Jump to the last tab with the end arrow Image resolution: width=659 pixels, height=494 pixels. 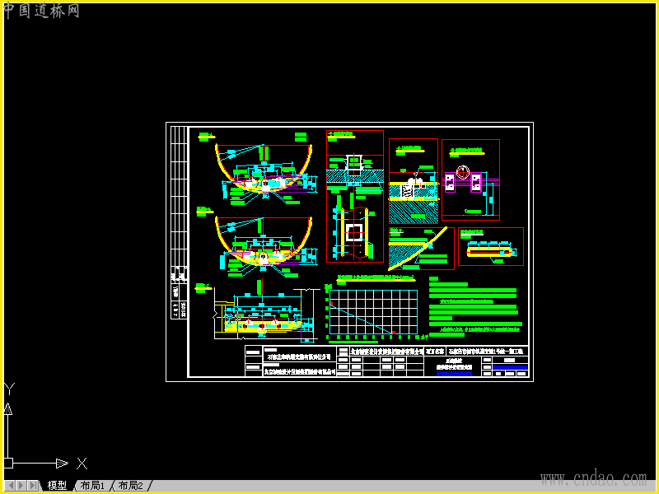point(32,486)
